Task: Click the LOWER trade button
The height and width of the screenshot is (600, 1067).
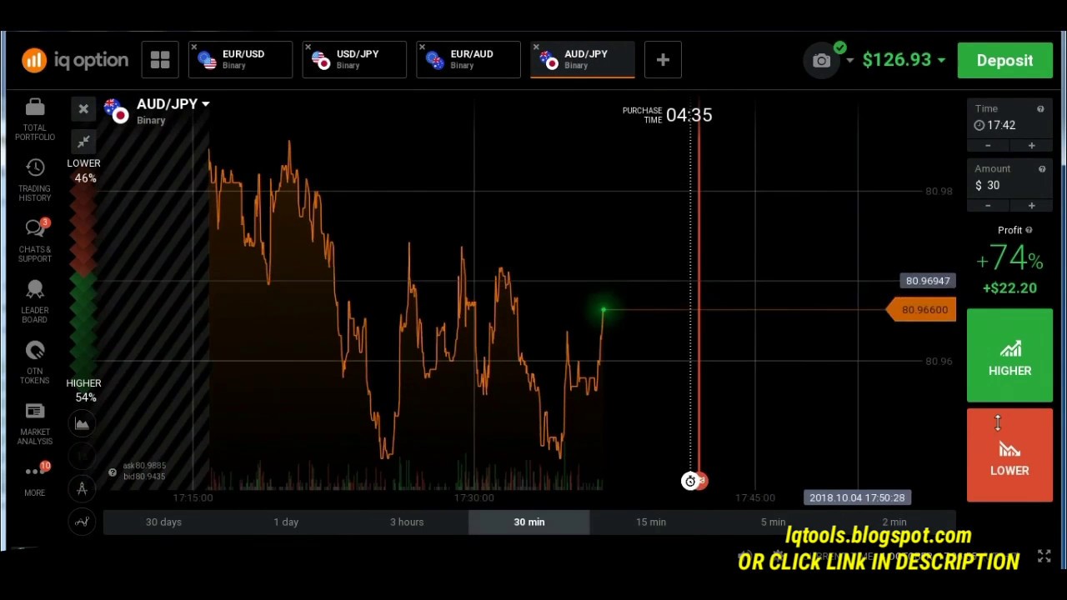Action: tap(1009, 454)
